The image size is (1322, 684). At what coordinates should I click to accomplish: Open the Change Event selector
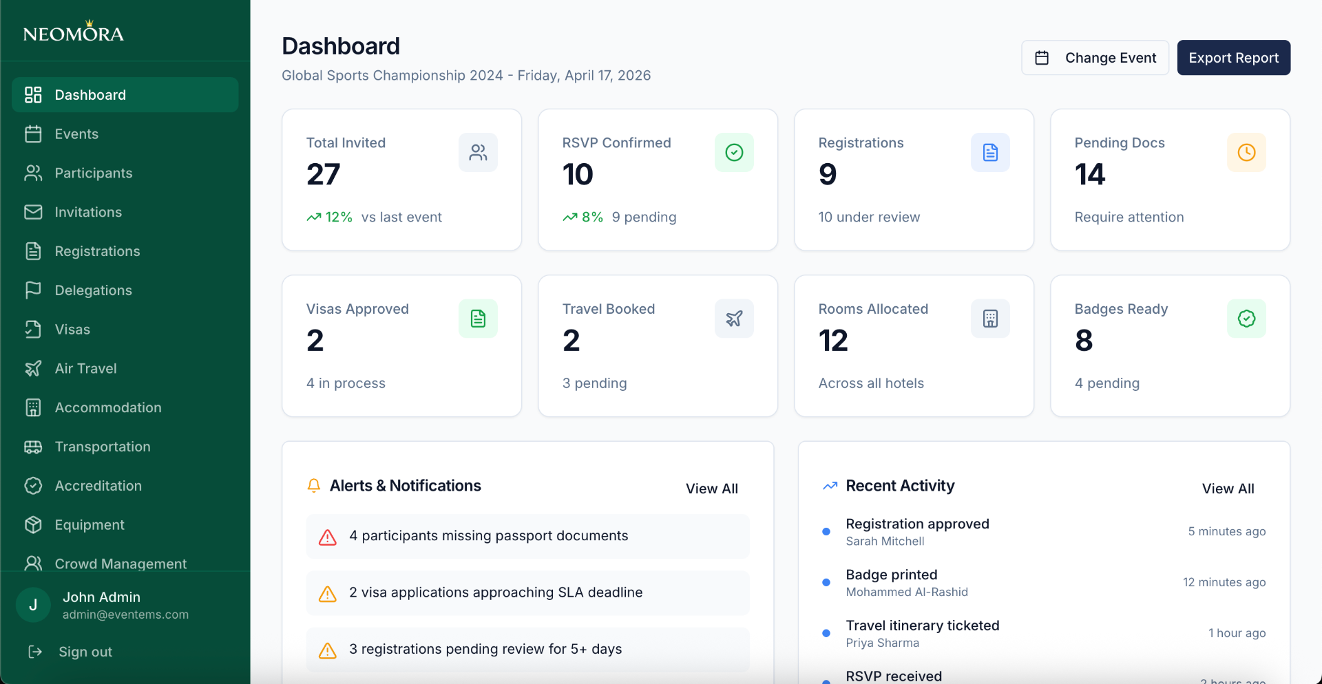click(x=1095, y=58)
